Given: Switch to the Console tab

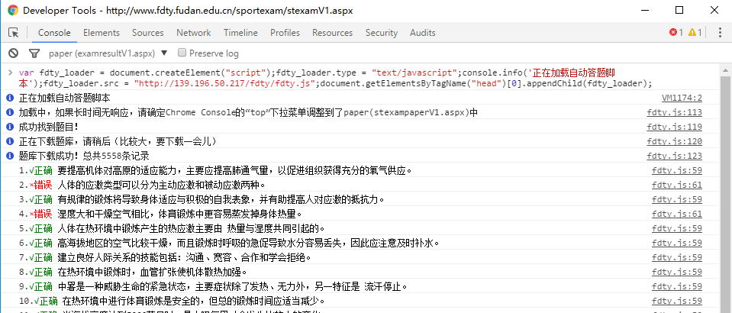Looking at the screenshot, I should 54,33.
